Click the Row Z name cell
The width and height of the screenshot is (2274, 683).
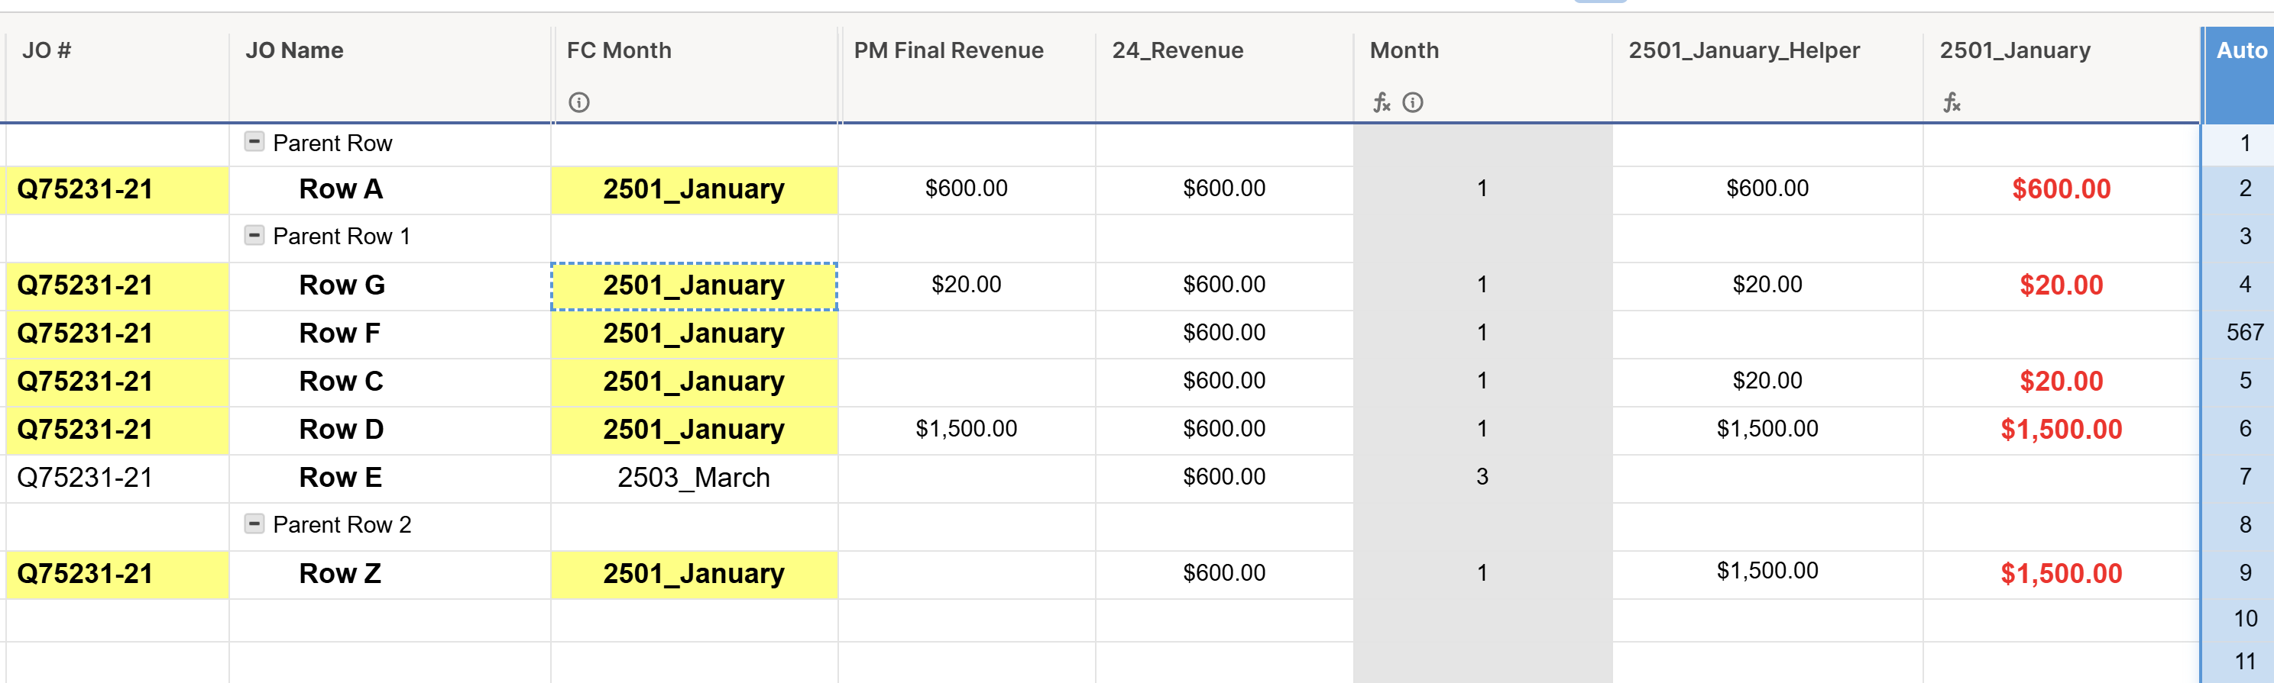[390, 574]
